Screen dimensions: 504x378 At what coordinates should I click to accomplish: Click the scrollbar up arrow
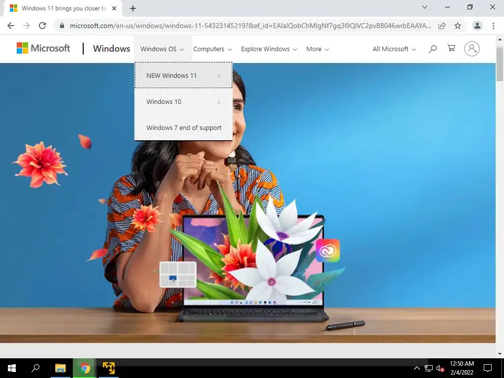(500, 39)
